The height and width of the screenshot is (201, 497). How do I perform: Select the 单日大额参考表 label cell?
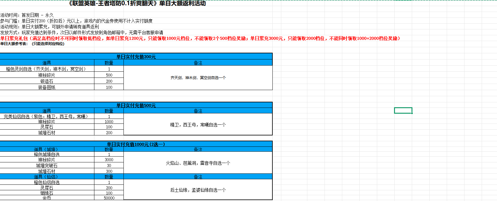[x=32, y=44]
